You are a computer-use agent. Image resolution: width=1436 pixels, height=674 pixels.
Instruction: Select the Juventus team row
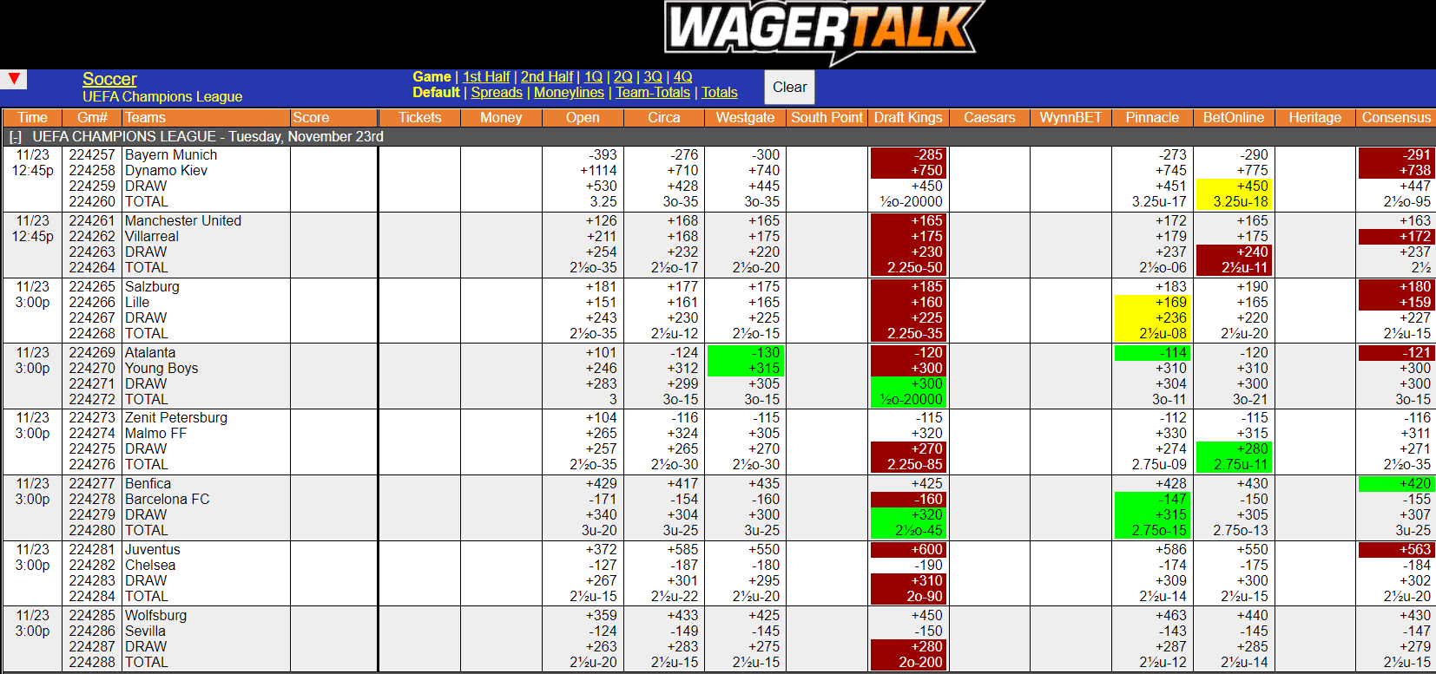click(153, 550)
